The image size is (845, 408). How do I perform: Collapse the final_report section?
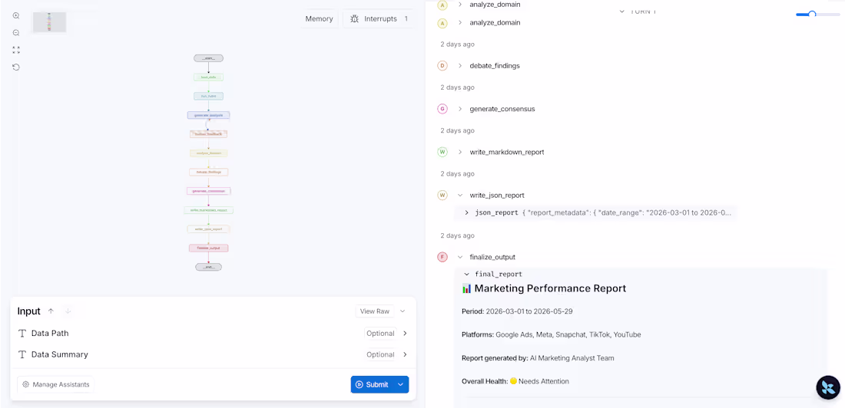point(467,275)
